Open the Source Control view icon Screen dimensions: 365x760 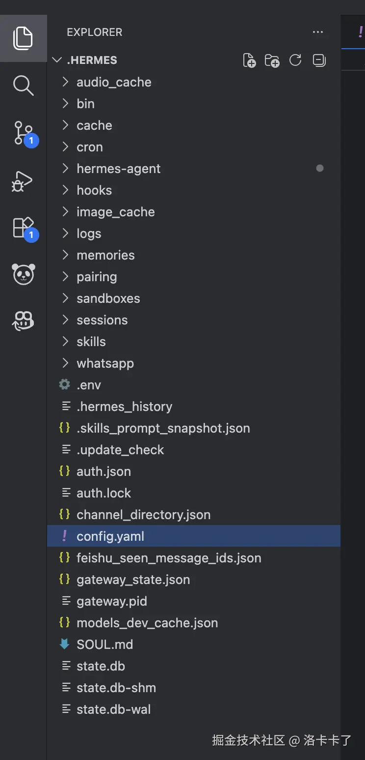click(x=23, y=133)
